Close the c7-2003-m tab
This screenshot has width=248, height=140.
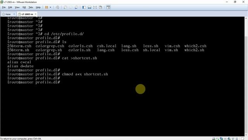(x=36, y=14)
